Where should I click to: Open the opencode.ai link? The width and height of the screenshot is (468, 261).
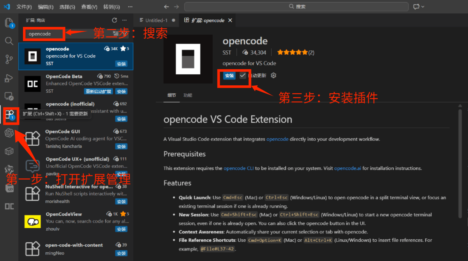pyautogui.click(x=348, y=168)
